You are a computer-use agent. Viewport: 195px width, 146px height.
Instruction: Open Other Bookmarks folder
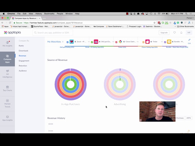click(x=185, y=26)
